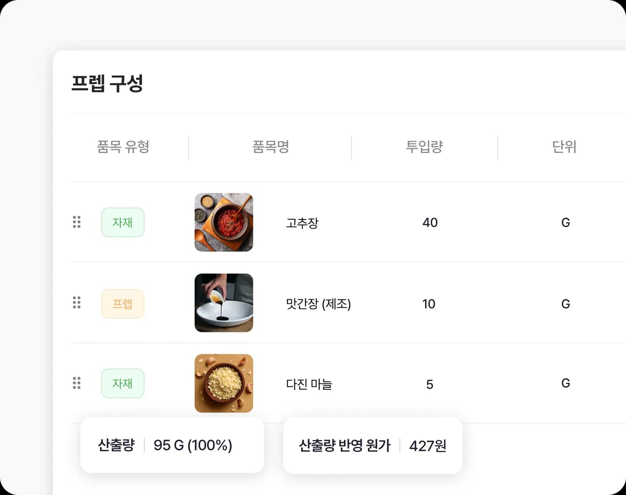Toggle the 자재 filter badge in first row
626x495 pixels.
click(122, 222)
